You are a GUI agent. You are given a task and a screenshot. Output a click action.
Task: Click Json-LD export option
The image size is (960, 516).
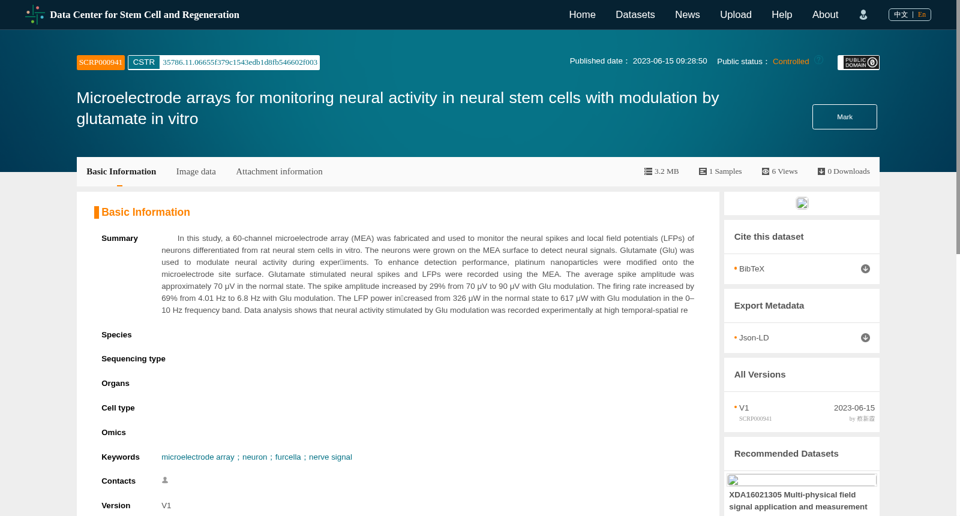(754, 338)
